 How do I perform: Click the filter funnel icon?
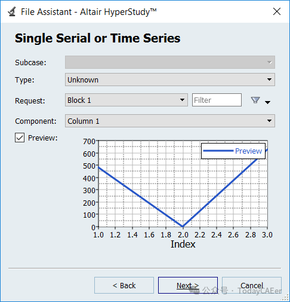pos(255,100)
